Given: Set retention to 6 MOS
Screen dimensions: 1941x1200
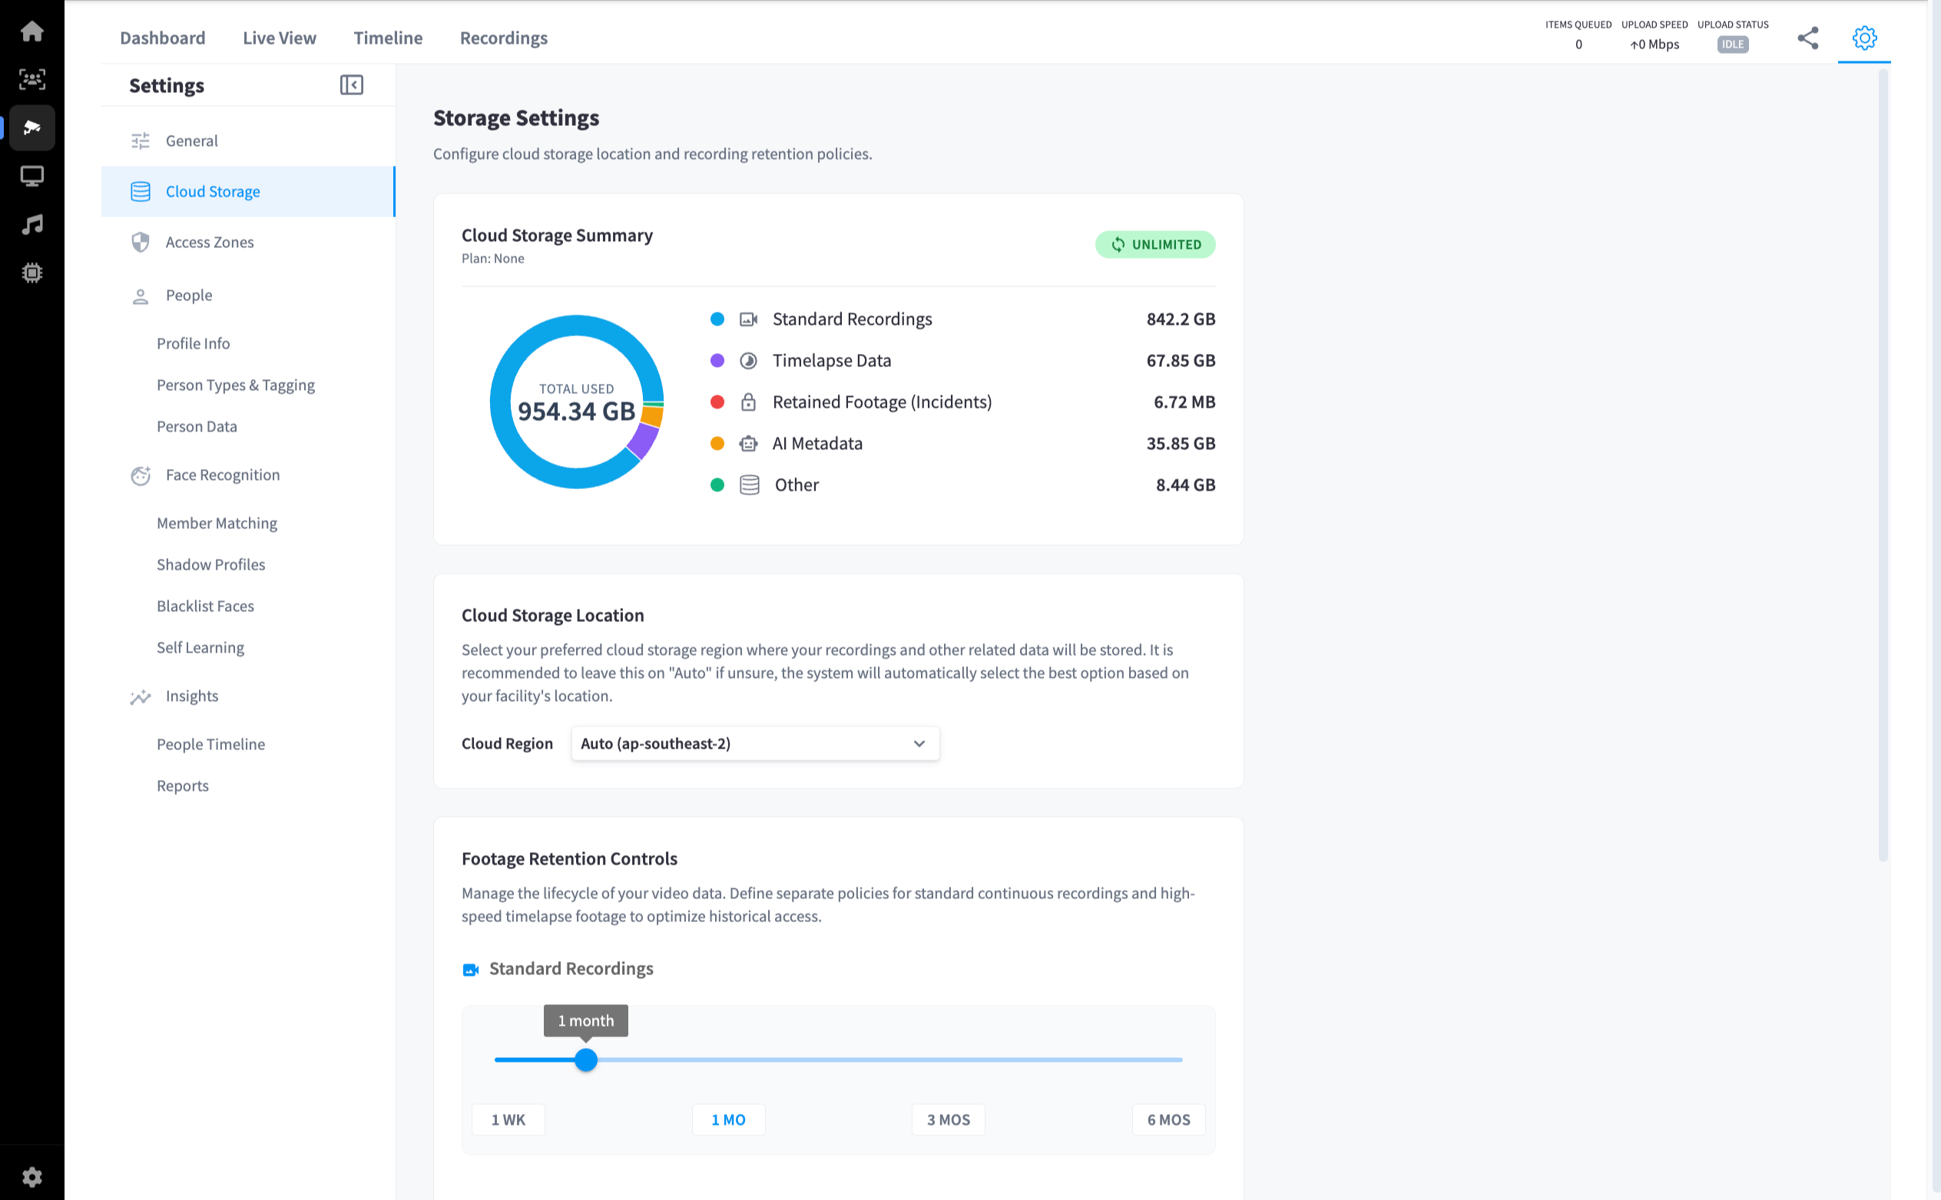Looking at the screenshot, I should 1168,1120.
